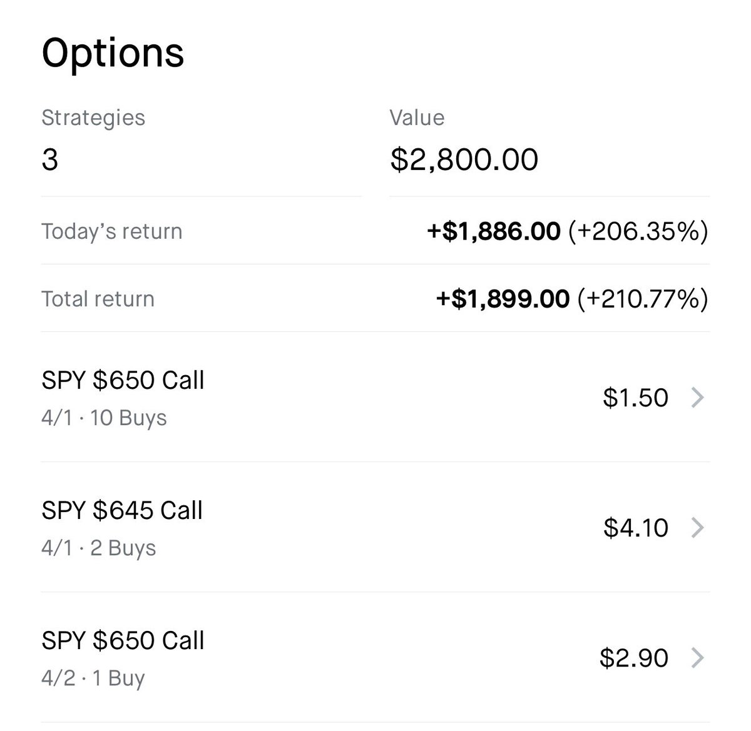Expand chevron beside the $2.90 price
The height and width of the screenshot is (731, 751).
697,658
